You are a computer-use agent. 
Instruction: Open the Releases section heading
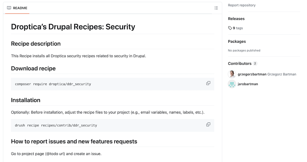point(236,19)
